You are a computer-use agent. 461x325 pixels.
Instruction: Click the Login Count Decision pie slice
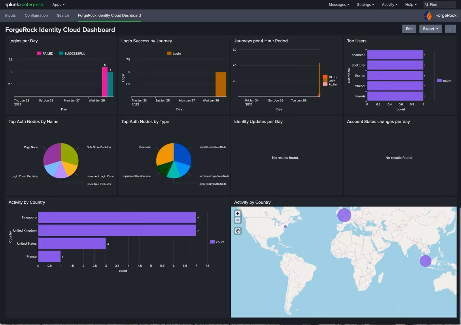[52, 169]
